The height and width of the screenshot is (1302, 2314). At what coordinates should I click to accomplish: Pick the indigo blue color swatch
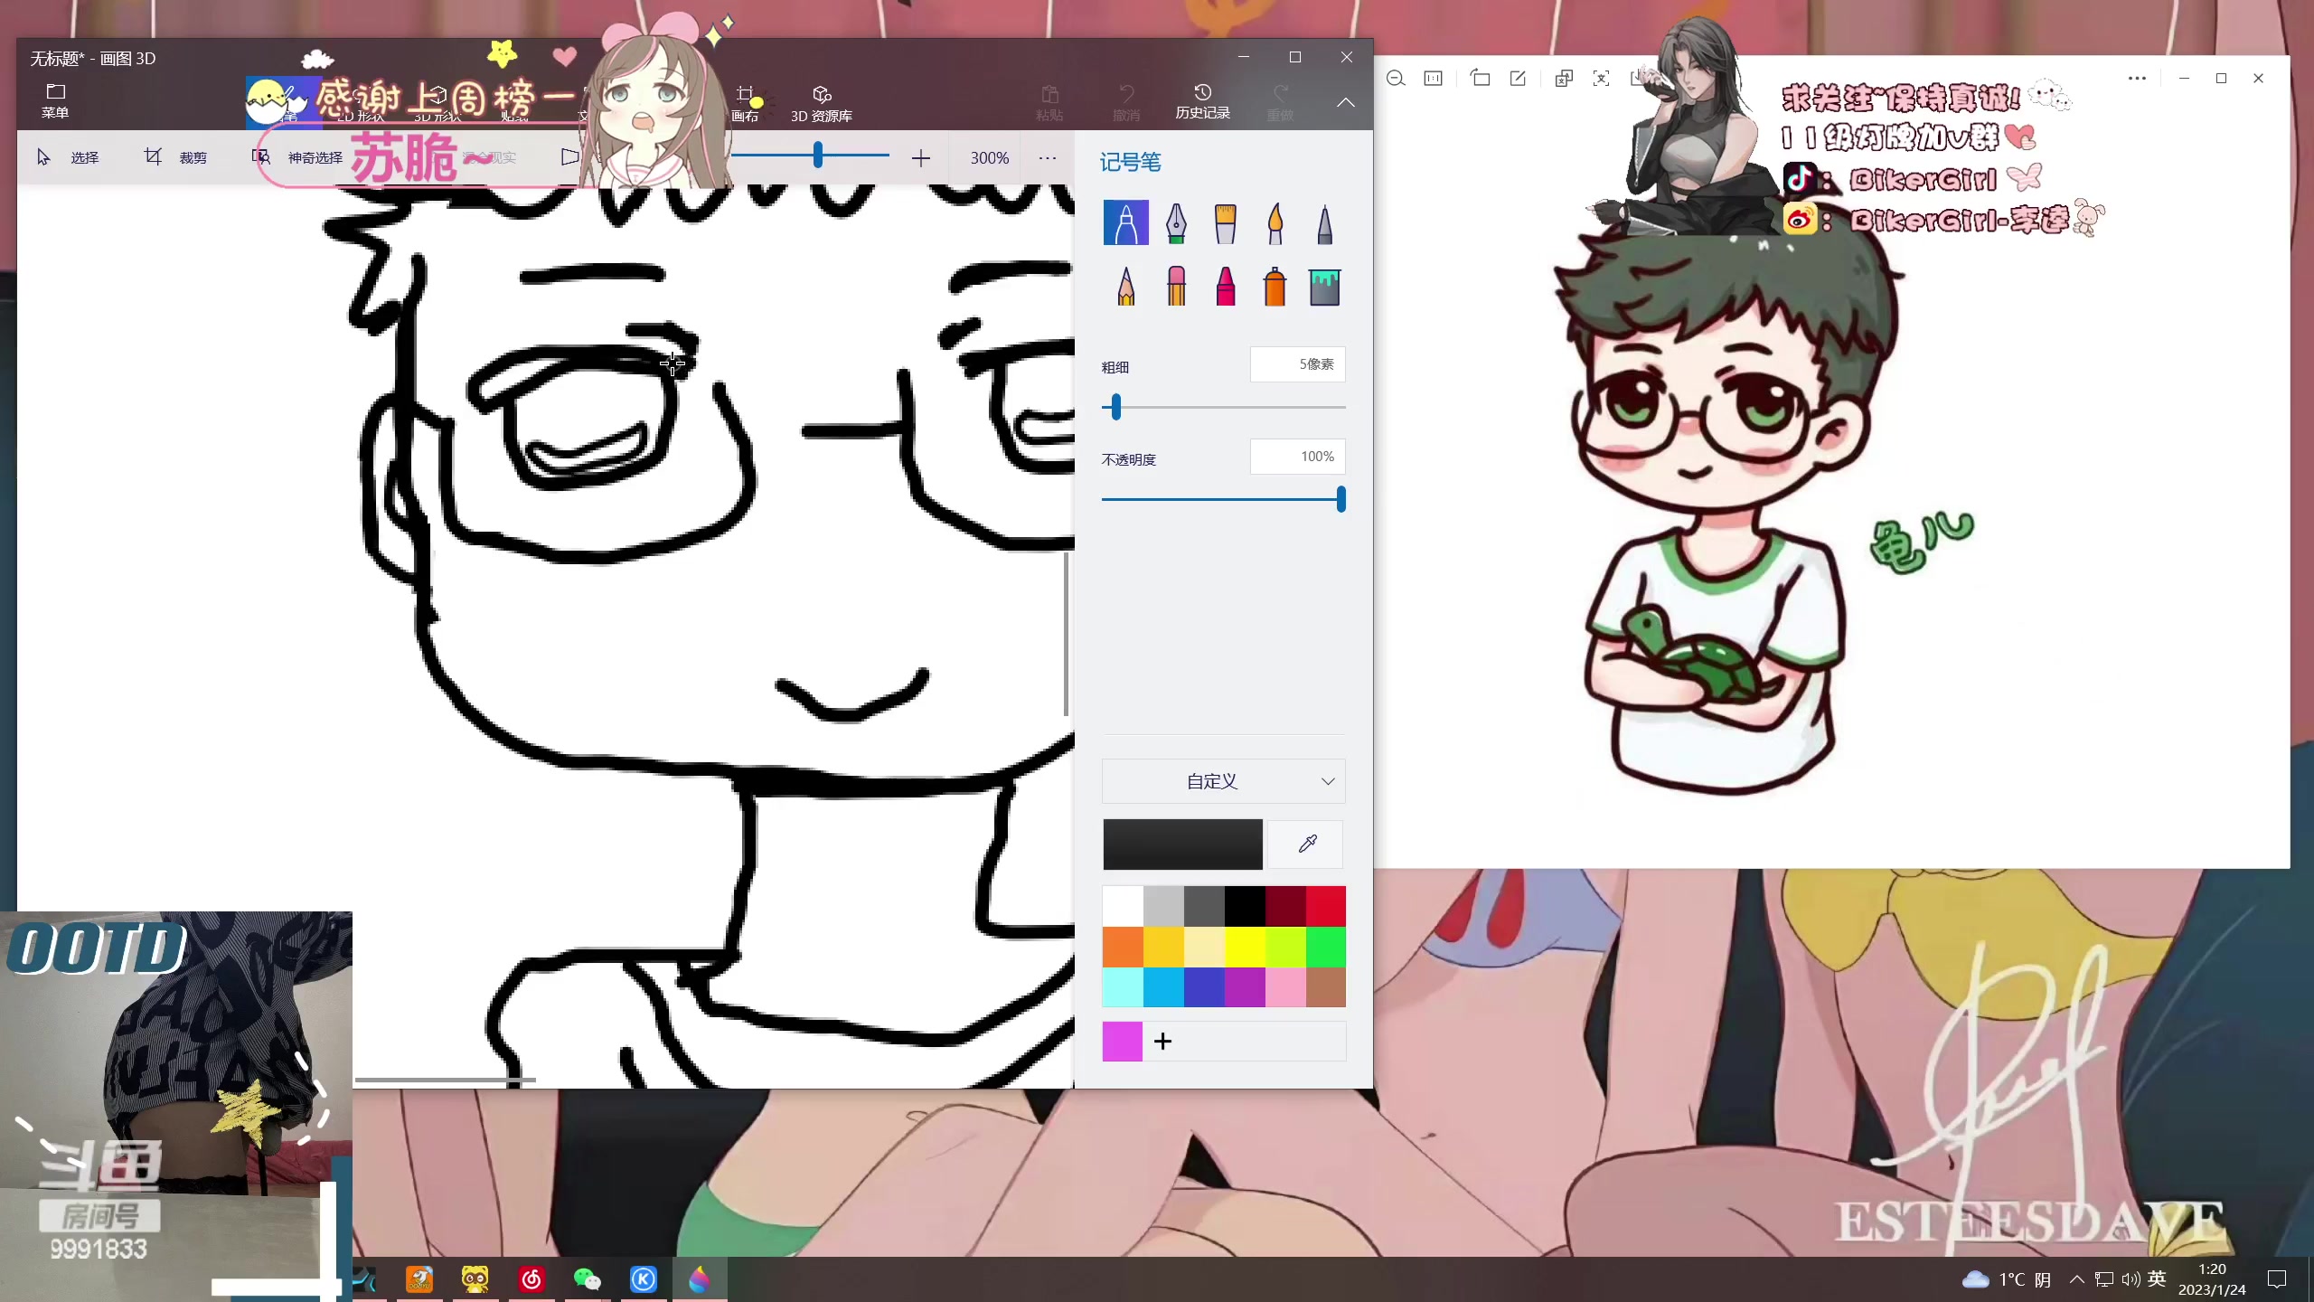pos(1204,987)
